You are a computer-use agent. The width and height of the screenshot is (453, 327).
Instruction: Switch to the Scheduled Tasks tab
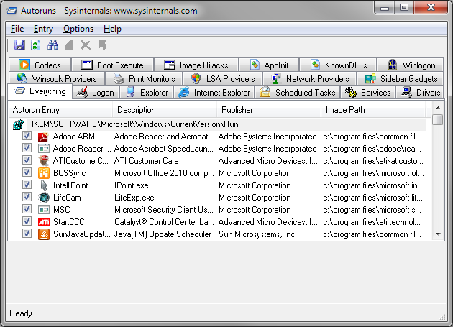297,93
